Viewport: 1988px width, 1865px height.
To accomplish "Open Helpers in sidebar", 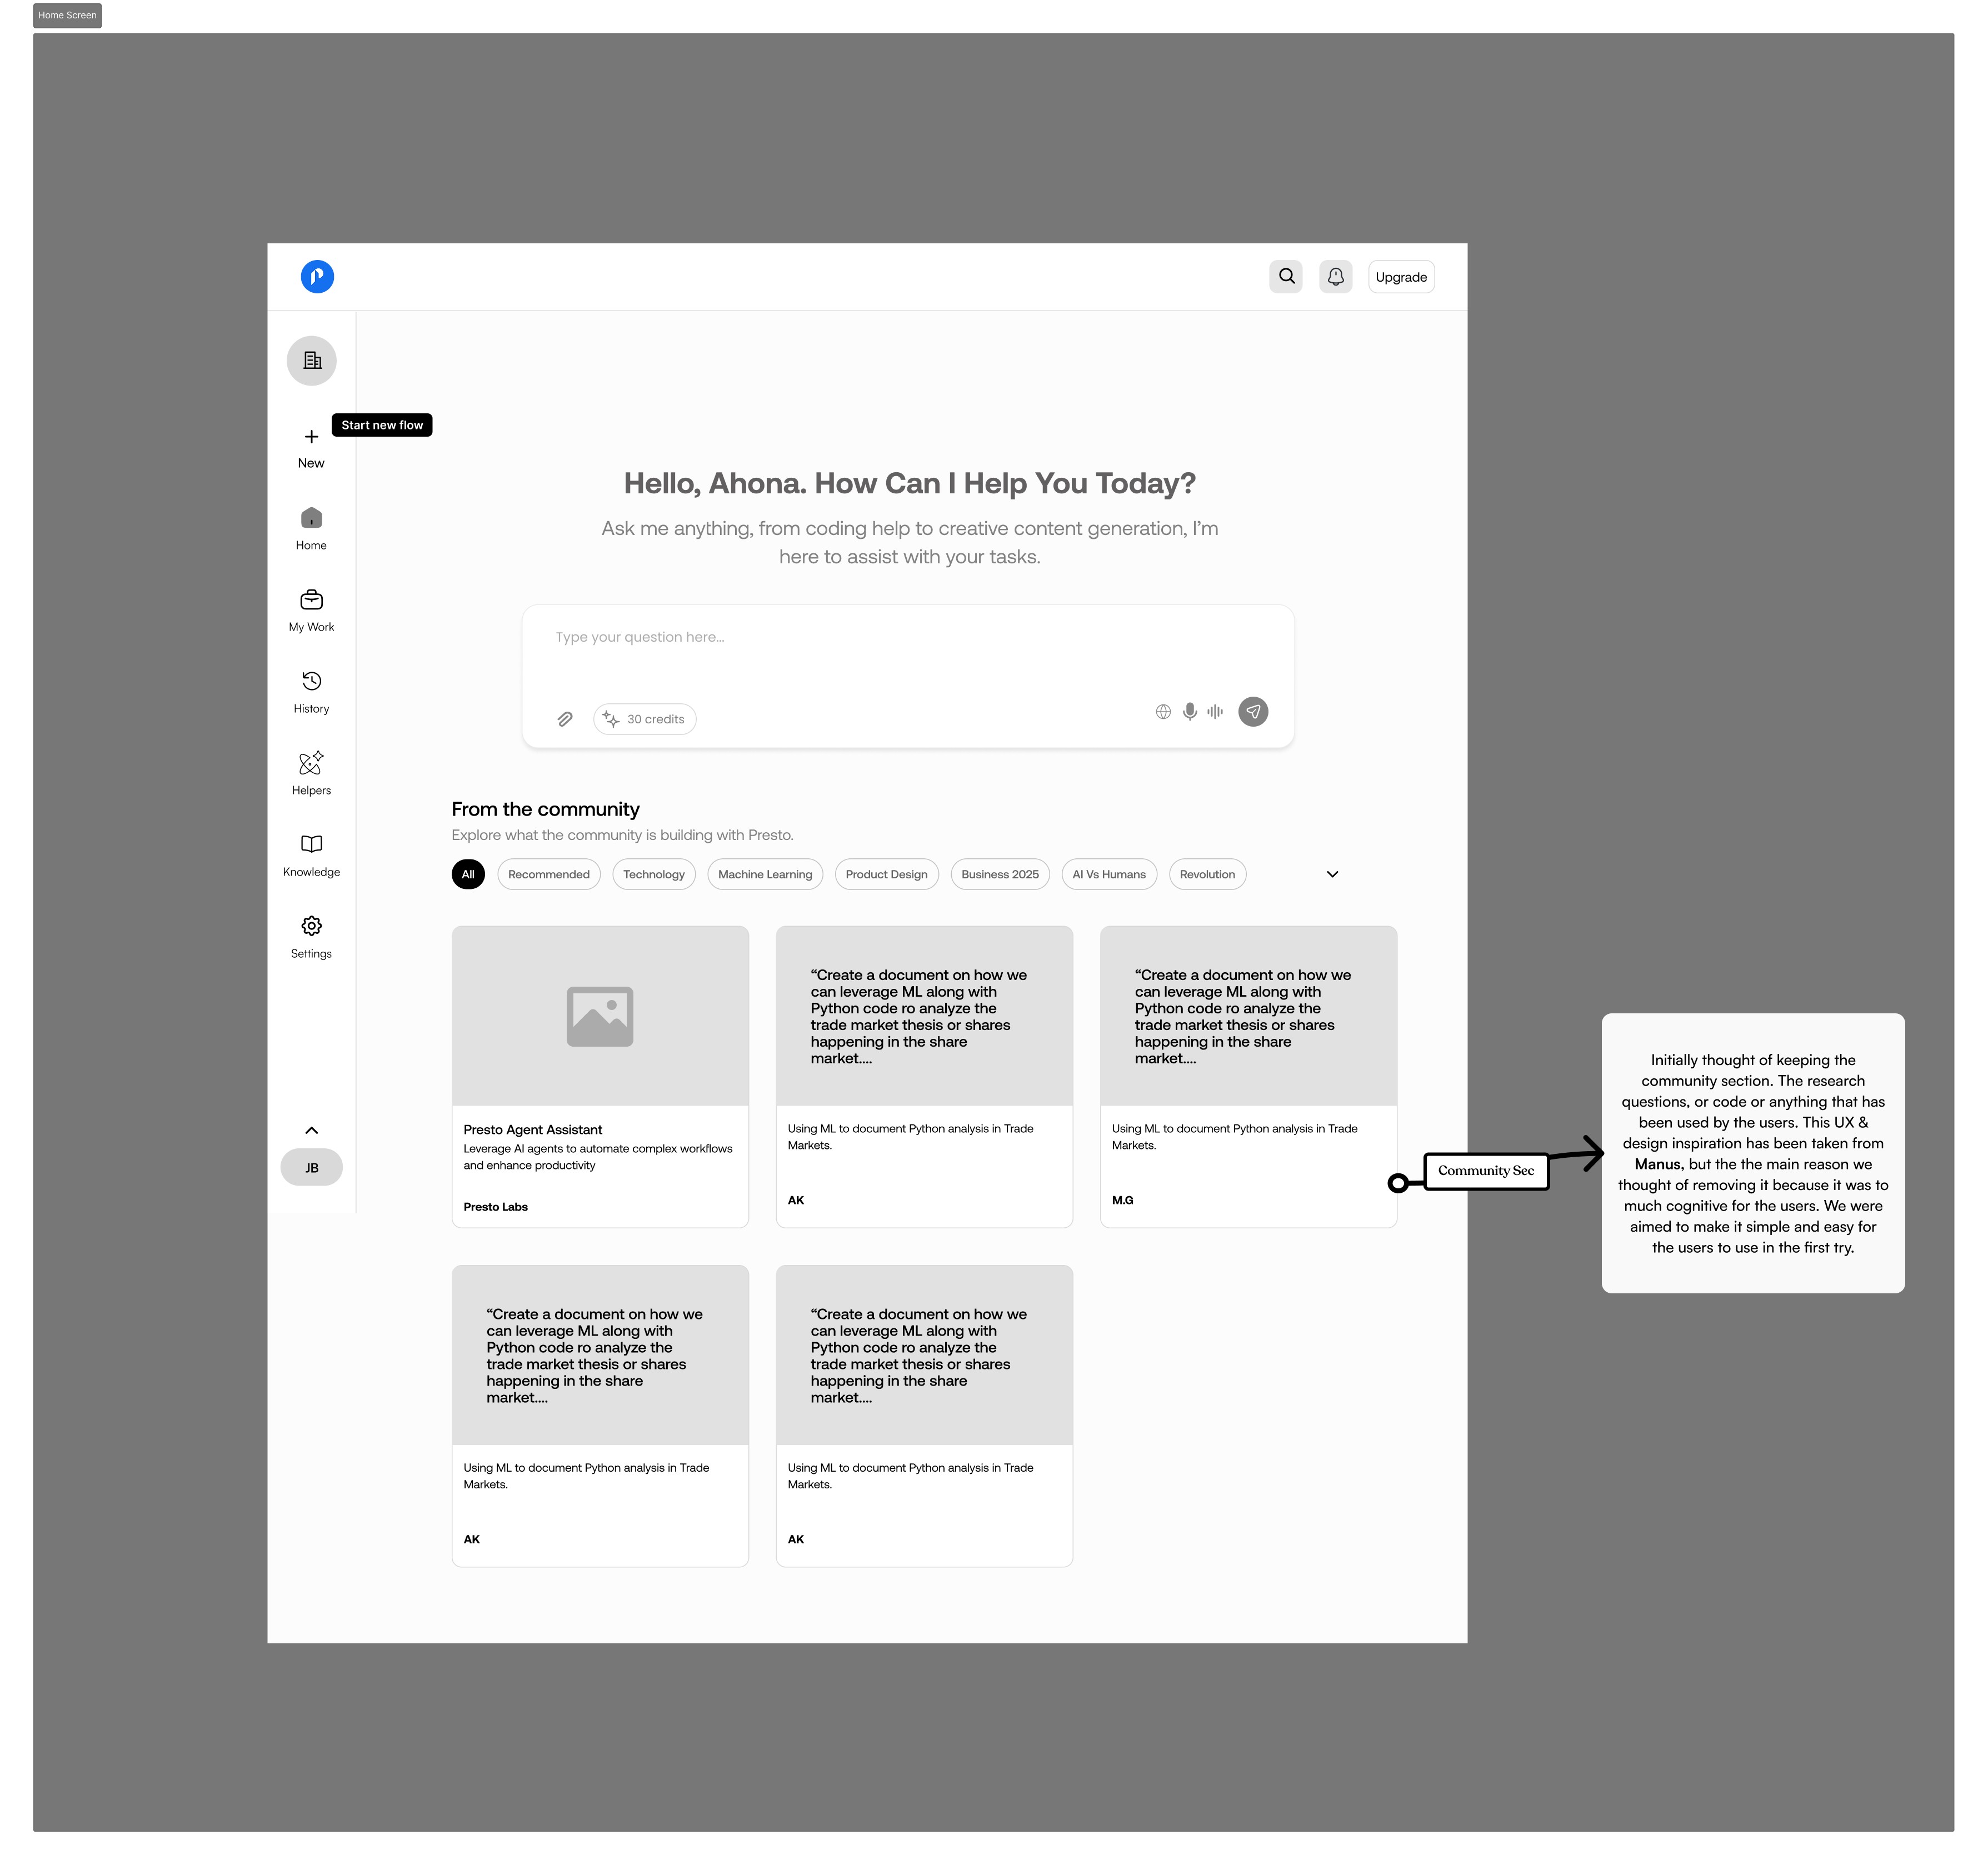I will [311, 773].
